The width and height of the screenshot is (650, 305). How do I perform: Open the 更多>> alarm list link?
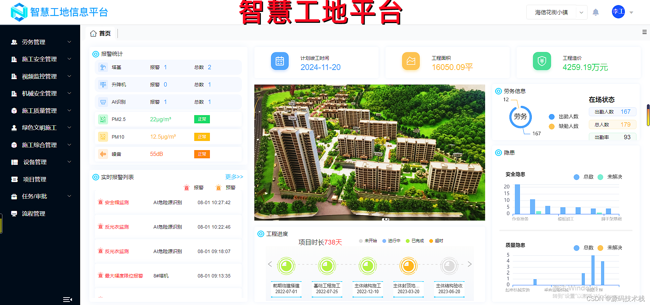[x=234, y=177]
